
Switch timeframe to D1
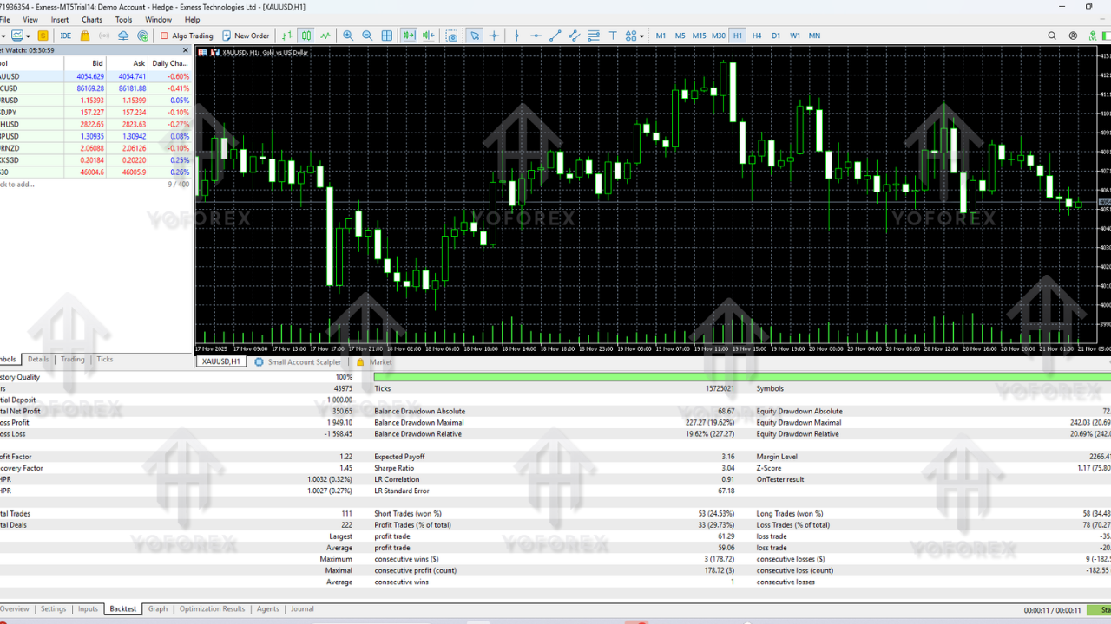pyautogui.click(x=775, y=36)
